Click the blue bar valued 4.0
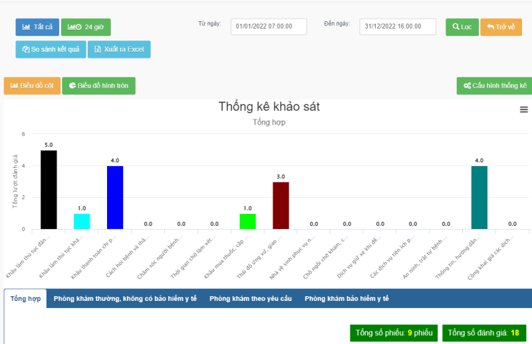 tap(115, 198)
